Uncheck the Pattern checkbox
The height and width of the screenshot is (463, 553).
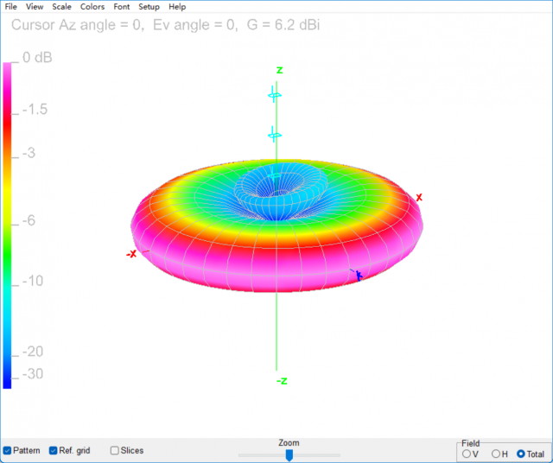pos(8,450)
